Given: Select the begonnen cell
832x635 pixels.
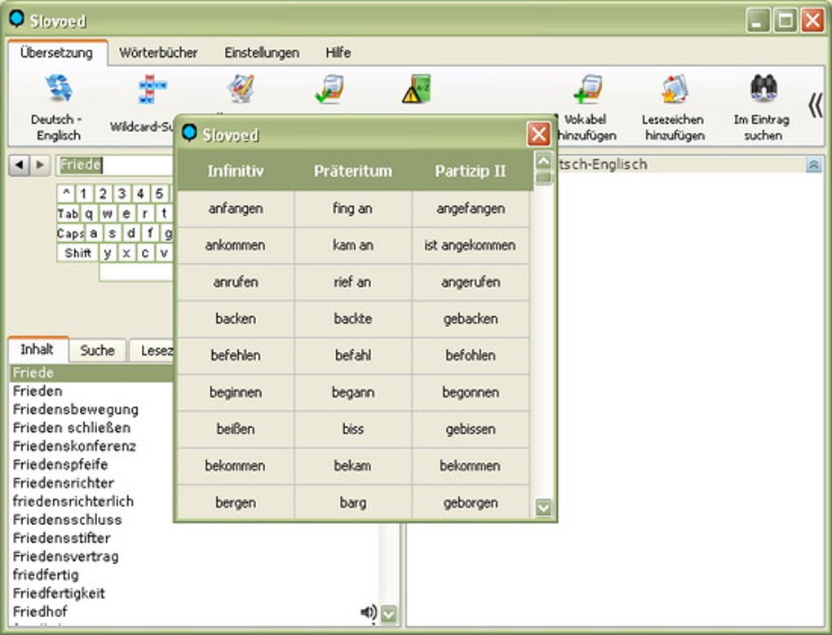Looking at the screenshot, I should click(471, 392).
